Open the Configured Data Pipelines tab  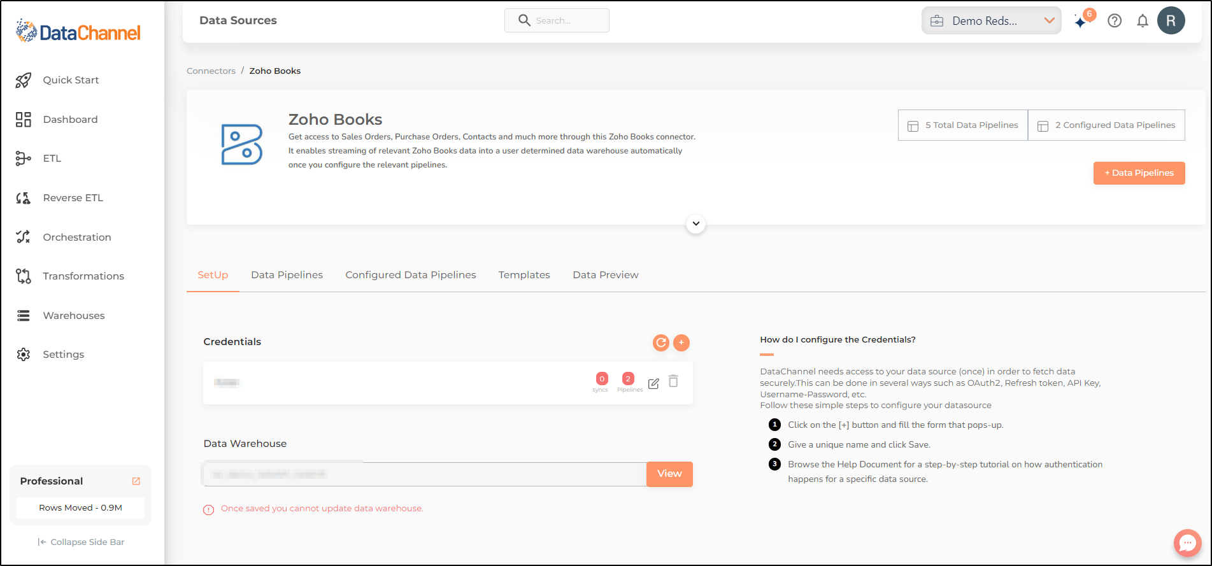pyautogui.click(x=411, y=275)
